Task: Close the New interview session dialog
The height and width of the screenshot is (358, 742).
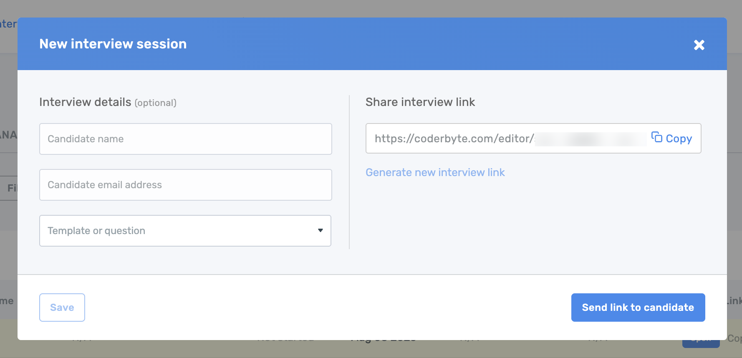Action: point(699,45)
